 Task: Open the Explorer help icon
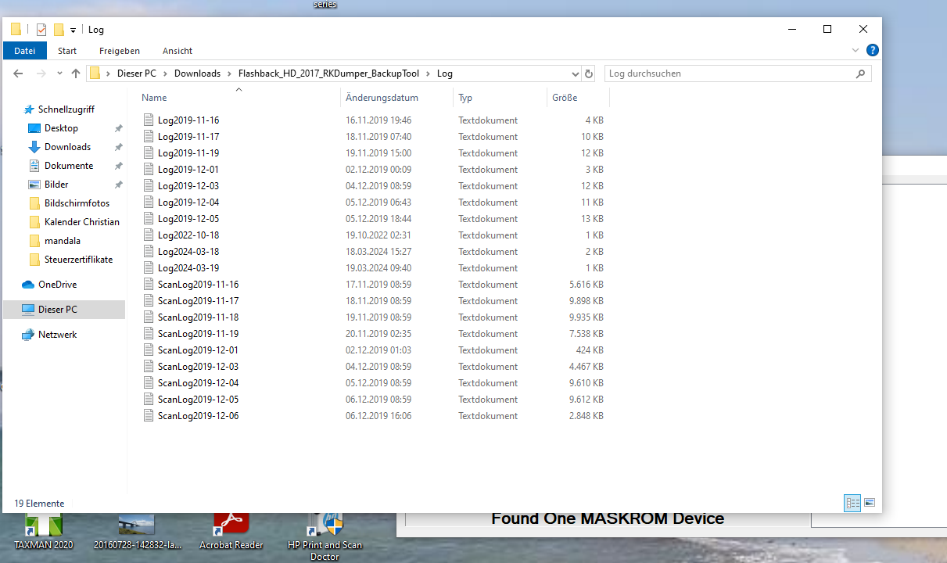click(873, 50)
